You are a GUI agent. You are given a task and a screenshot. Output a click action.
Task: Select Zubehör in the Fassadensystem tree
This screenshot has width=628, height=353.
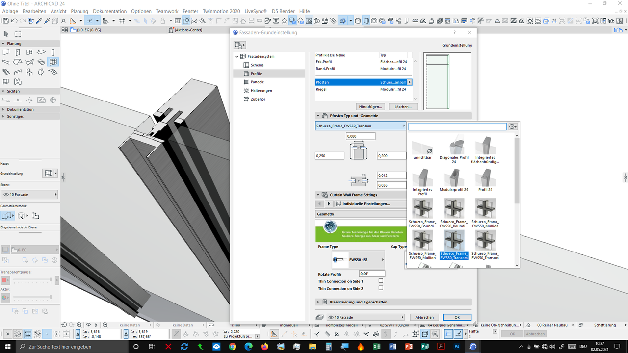point(258,99)
